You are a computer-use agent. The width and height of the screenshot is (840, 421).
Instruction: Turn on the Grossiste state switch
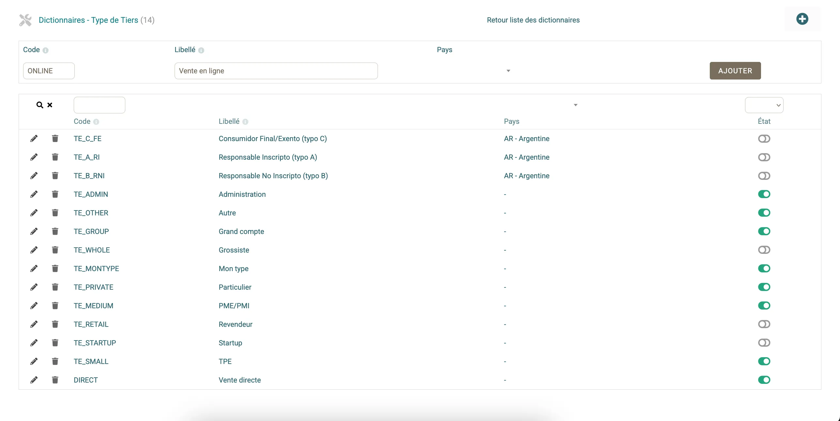[764, 250]
